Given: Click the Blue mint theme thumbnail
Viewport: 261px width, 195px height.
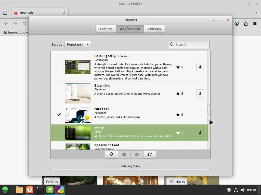Looking at the screenshot, I should point(78,93).
